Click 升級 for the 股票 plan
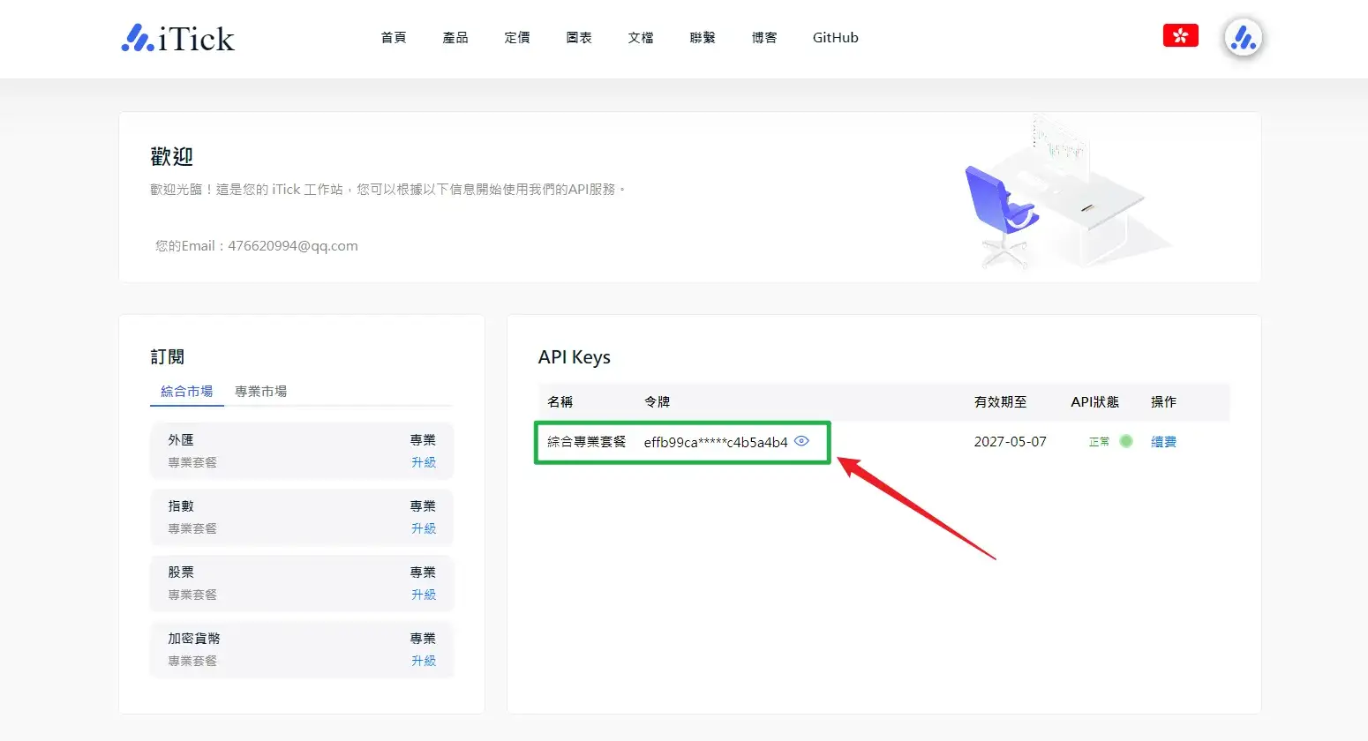1368x741 pixels. coord(424,595)
